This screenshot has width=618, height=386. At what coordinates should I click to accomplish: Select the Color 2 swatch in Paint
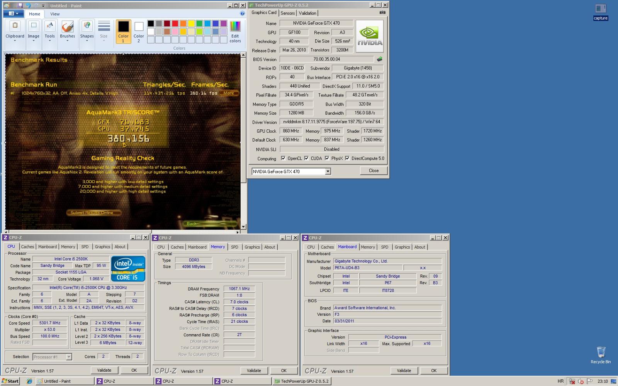(139, 31)
